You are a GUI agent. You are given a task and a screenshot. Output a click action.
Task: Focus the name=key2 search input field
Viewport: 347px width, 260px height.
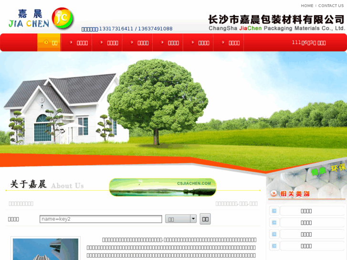click(101, 219)
